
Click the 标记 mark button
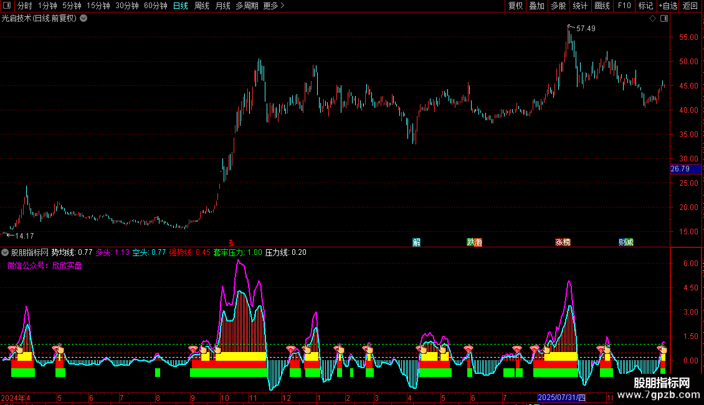click(x=645, y=6)
